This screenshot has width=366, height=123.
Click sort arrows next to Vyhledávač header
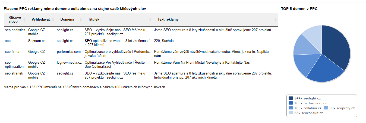tap(53, 20)
